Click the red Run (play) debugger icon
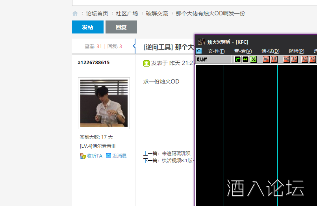Viewport: 317px width, 206px height. 266,59
